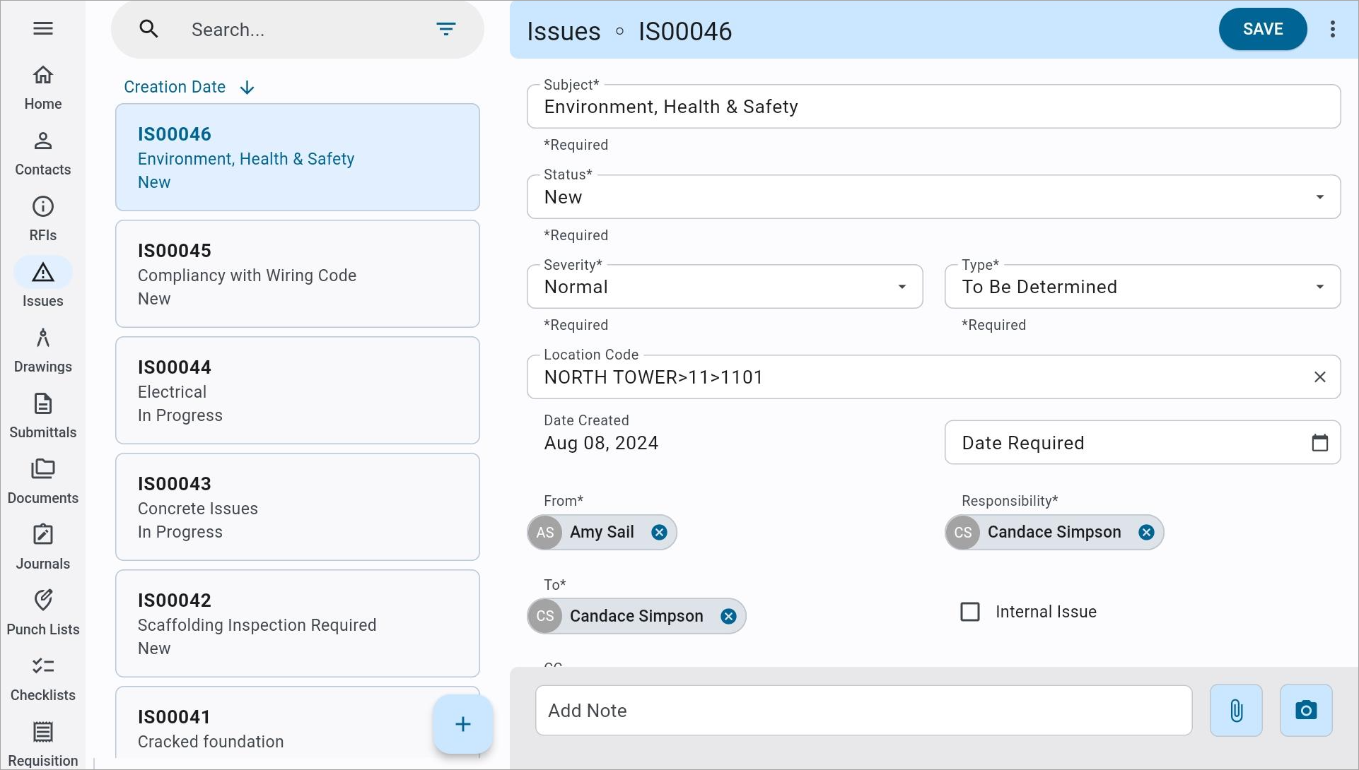Screen dimensions: 1359x770
Task: Select the Issues menu item in sidebar
Action: (x=43, y=284)
